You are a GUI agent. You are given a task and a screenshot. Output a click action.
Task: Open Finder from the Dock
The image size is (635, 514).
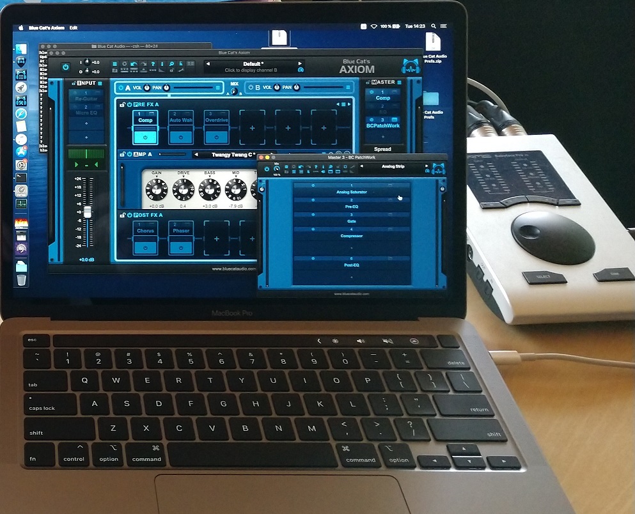(21, 49)
